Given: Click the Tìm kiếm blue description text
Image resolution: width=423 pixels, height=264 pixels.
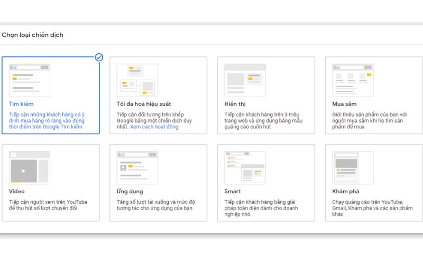Looking at the screenshot, I should 47,120.
